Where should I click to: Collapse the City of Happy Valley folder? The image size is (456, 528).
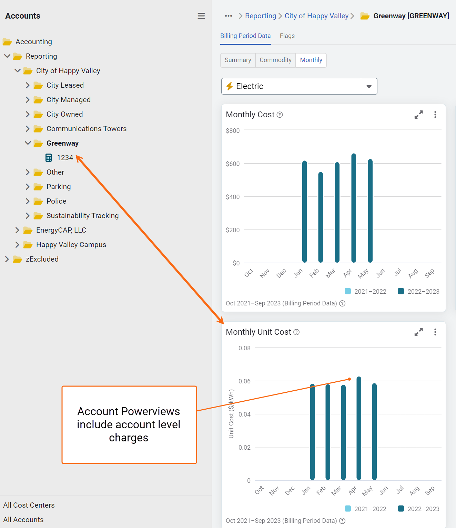pos(18,70)
